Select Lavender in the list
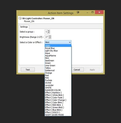This screenshot has height=123, width=121. (x=58, y=85)
